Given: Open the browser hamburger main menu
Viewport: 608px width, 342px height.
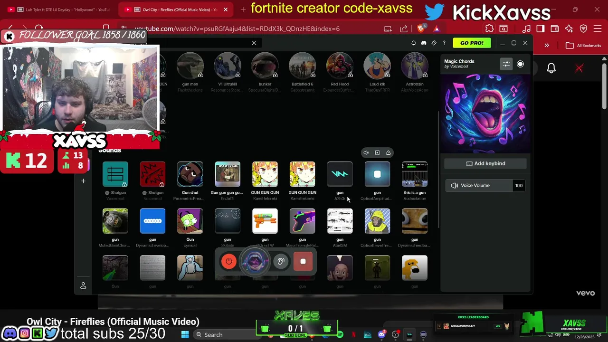Looking at the screenshot, I should (x=598, y=28).
